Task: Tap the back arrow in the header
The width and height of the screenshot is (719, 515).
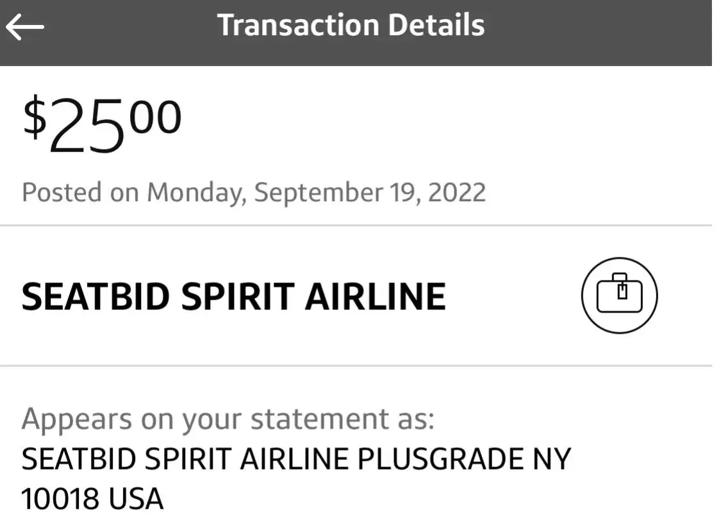Action: coord(25,27)
